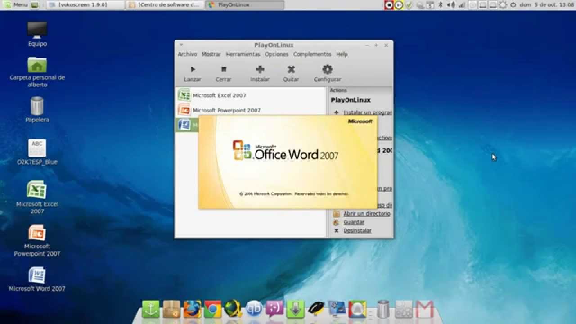Switch to Centro de software taskbar window
Screen dimensions: 576x324
click(x=165, y=5)
